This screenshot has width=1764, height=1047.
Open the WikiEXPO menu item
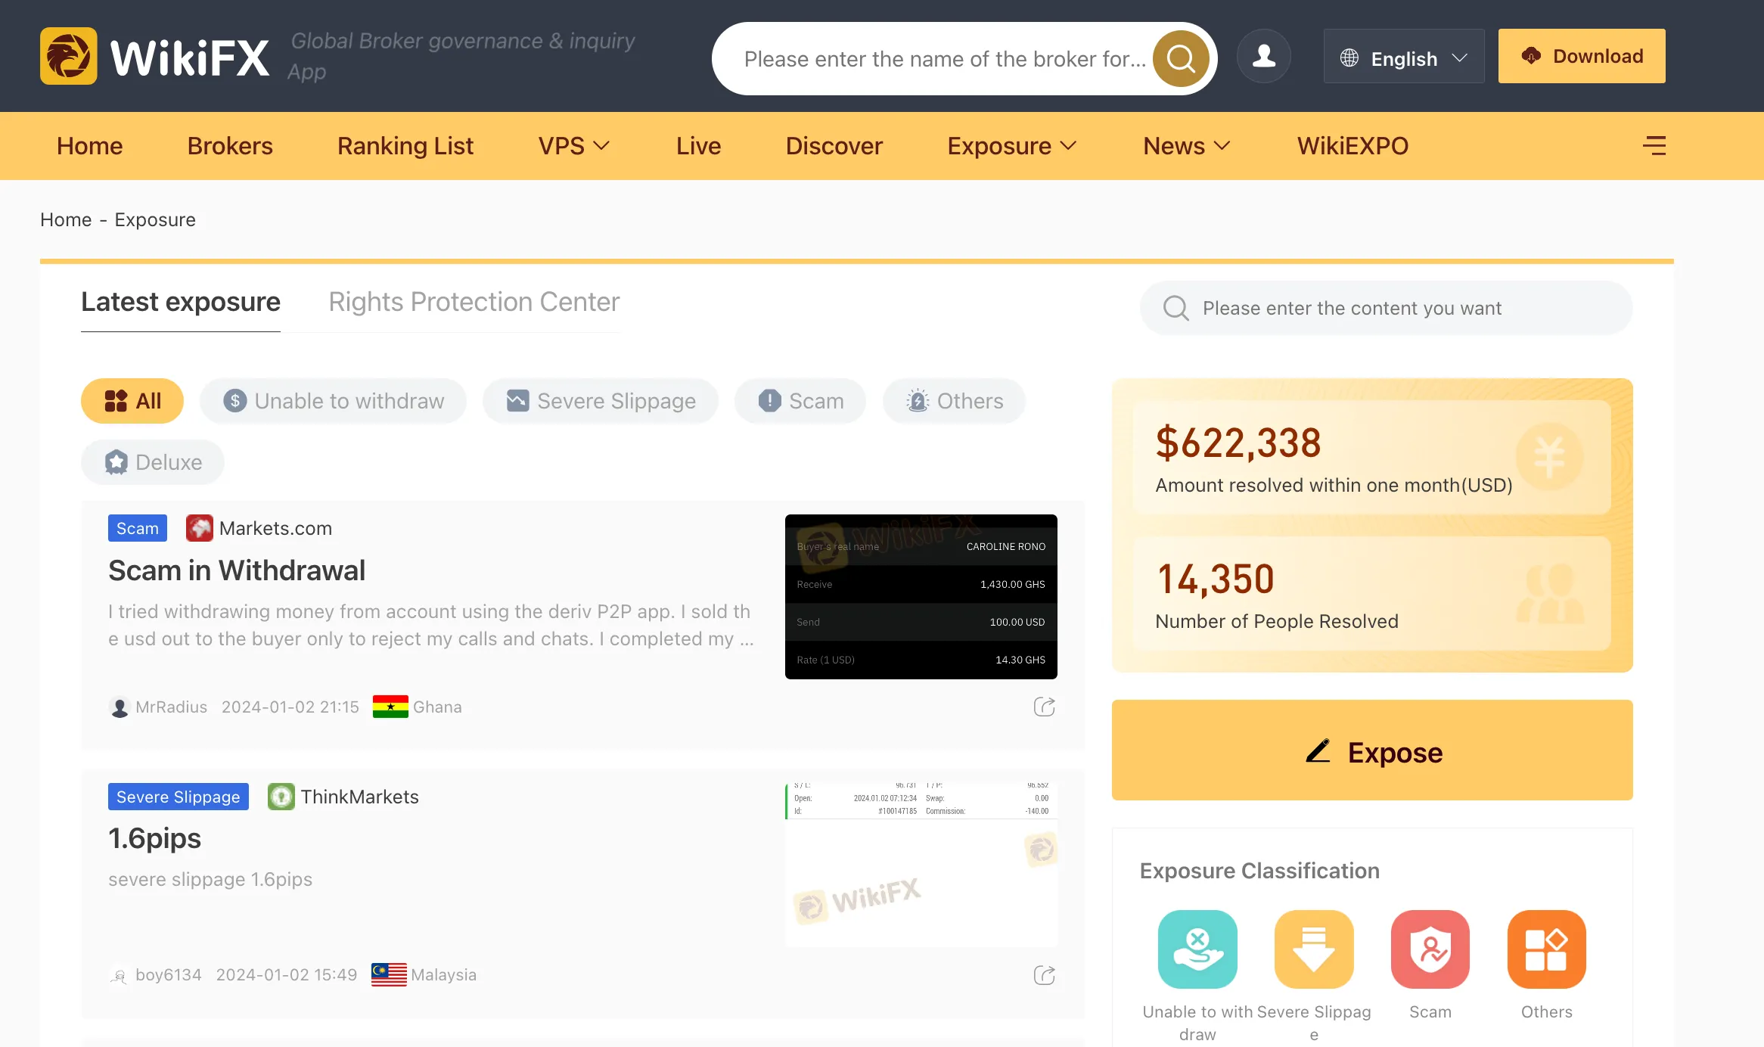click(1353, 146)
